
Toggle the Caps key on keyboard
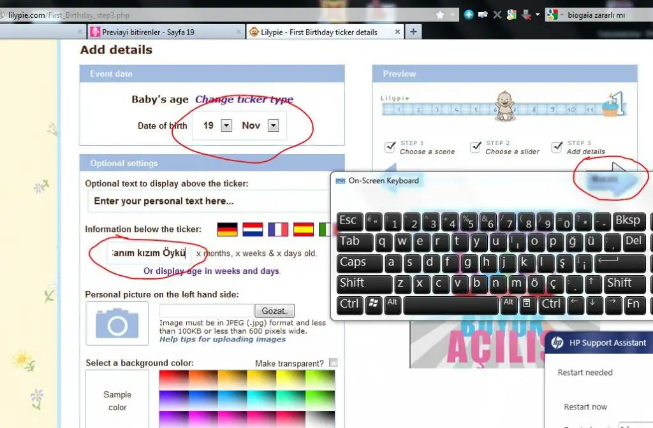click(x=360, y=263)
